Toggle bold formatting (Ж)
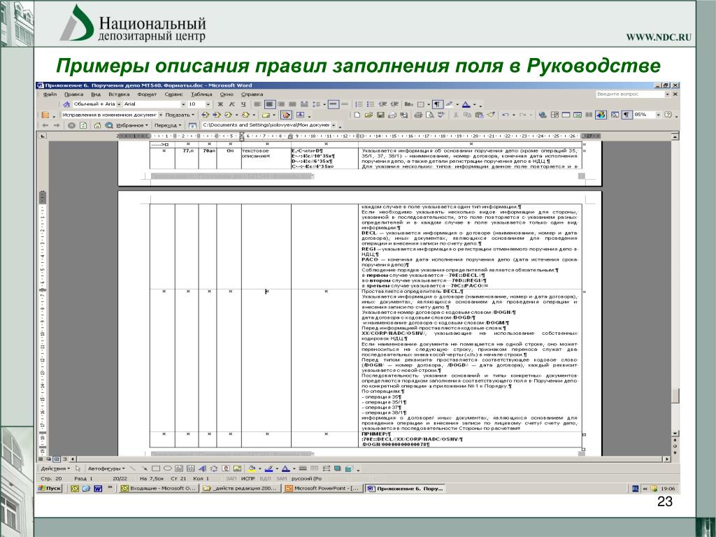716x537 pixels. point(220,104)
